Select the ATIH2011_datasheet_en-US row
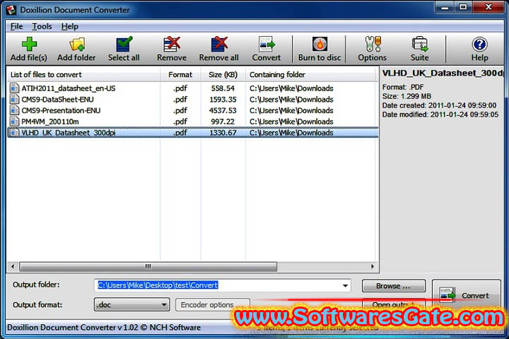Viewport: 509px width, 339px height. coord(192,88)
